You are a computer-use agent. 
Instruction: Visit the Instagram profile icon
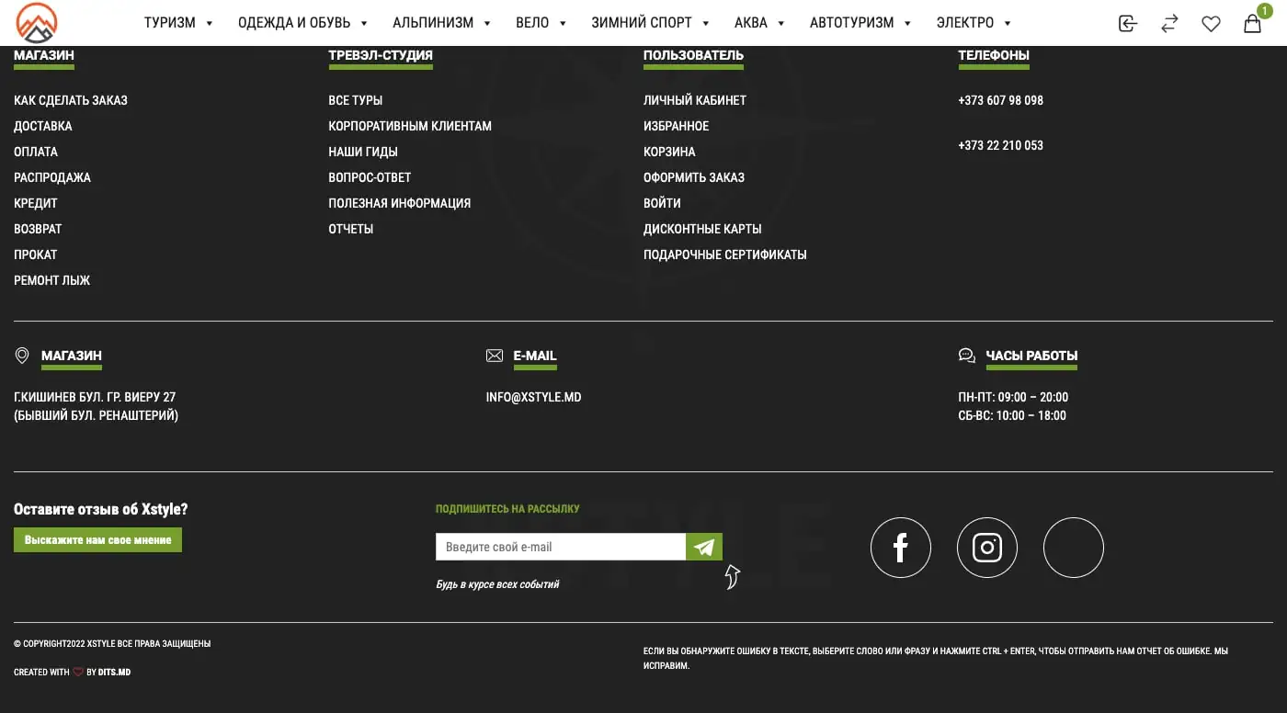pos(987,548)
